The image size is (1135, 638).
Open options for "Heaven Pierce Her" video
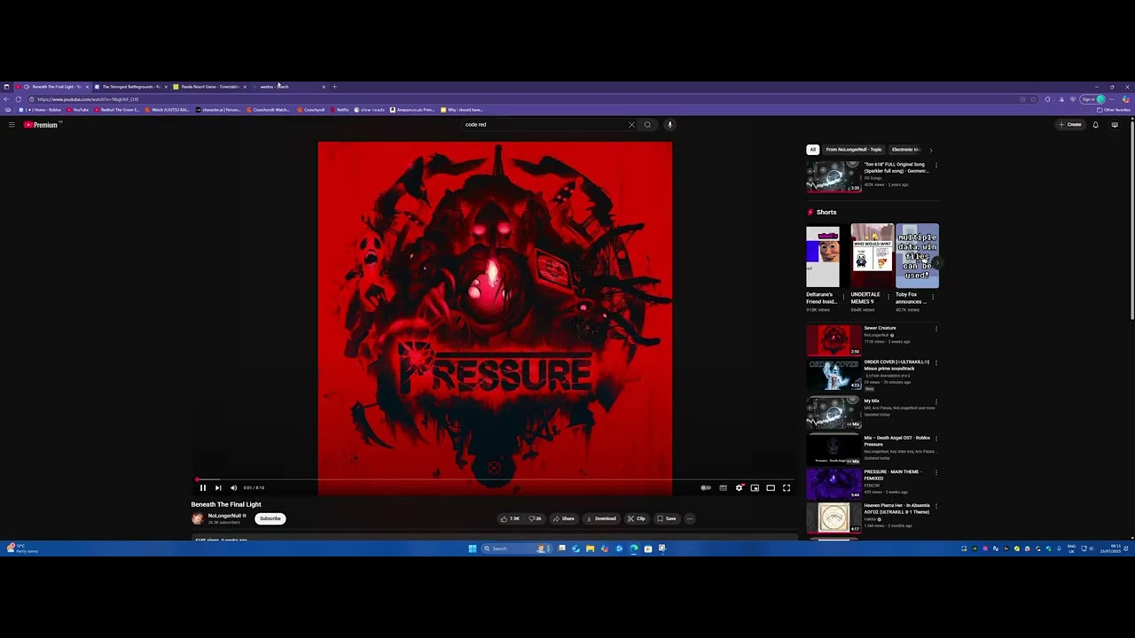point(935,506)
